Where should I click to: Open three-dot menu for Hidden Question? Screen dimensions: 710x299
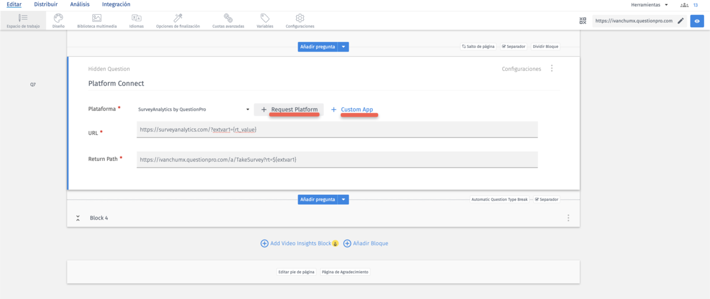pyautogui.click(x=552, y=69)
